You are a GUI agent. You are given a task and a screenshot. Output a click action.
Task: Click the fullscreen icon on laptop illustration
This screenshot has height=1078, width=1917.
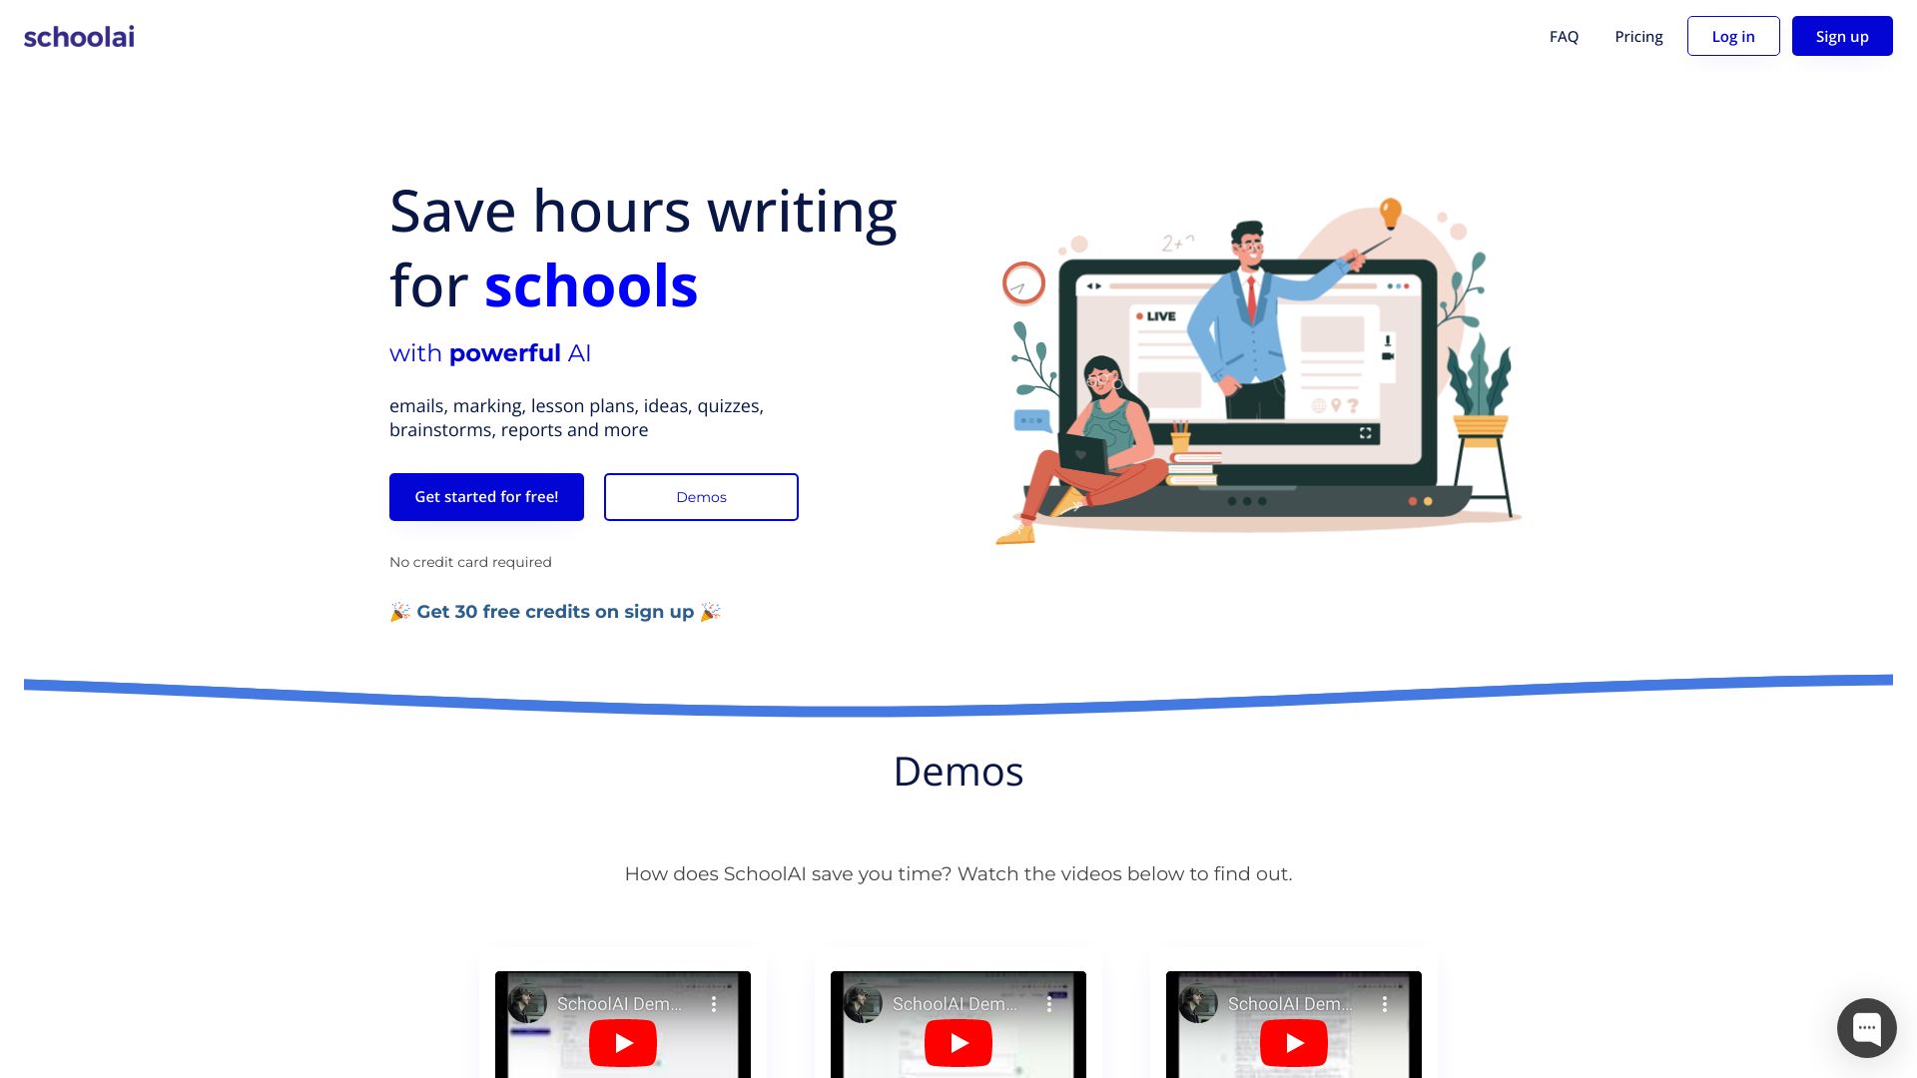click(x=1365, y=433)
